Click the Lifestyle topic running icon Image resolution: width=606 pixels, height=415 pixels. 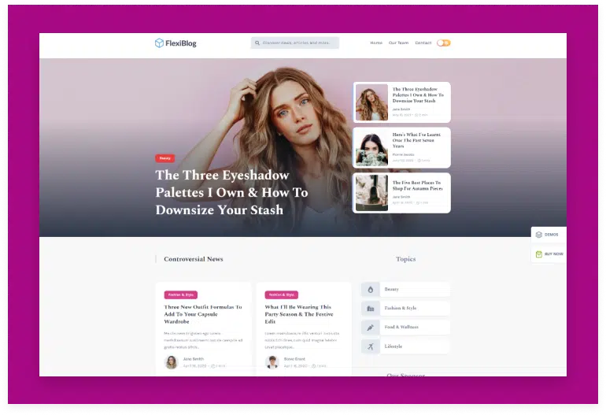click(370, 346)
